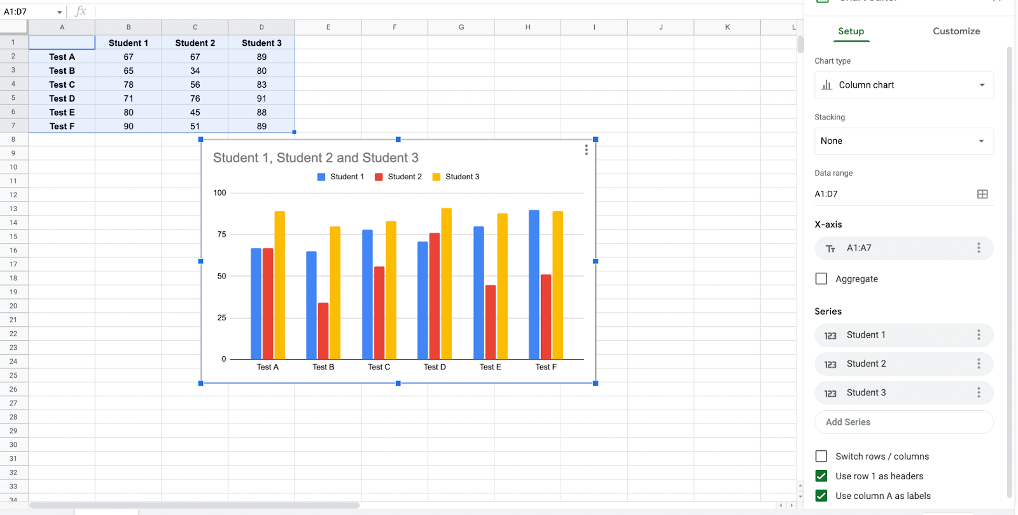Uncheck Use row 1 as headers

point(821,476)
